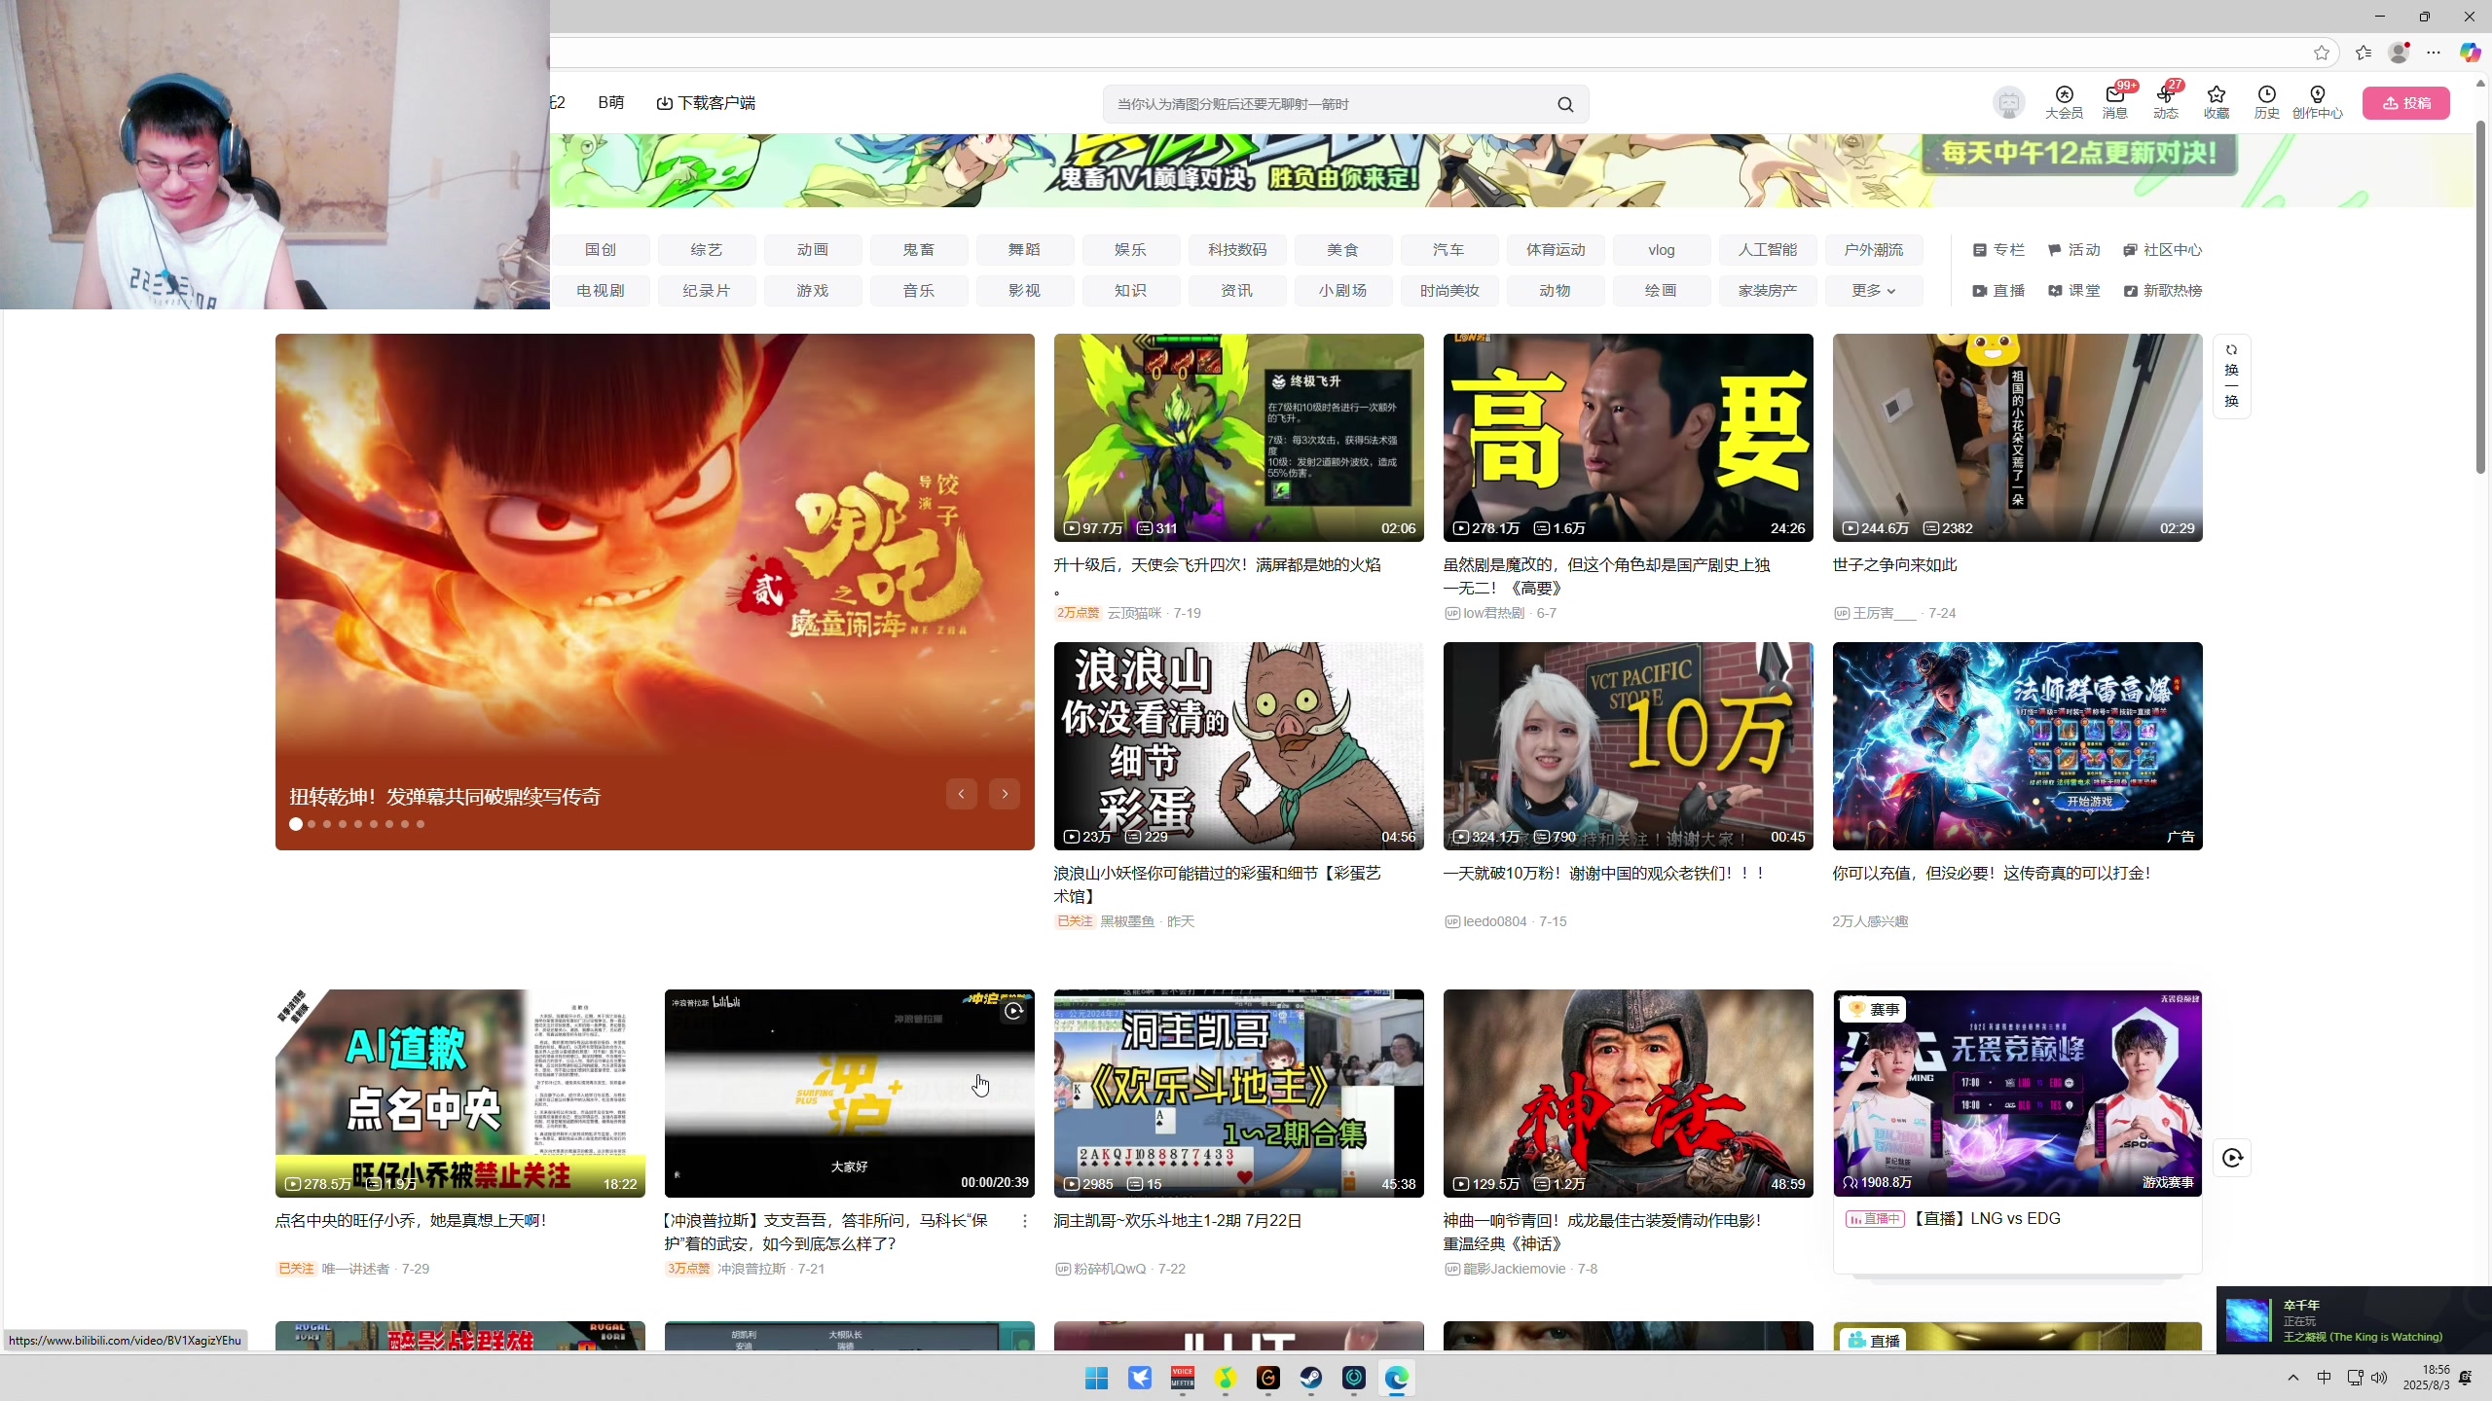This screenshot has height=1401, width=2492.
Task: Open the 活动 activity link
Action: pos(2074,250)
